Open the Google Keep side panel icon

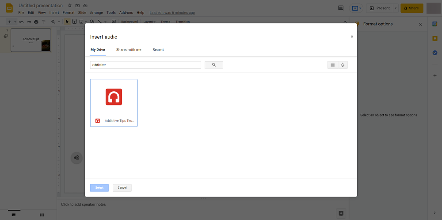tap(435, 38)
